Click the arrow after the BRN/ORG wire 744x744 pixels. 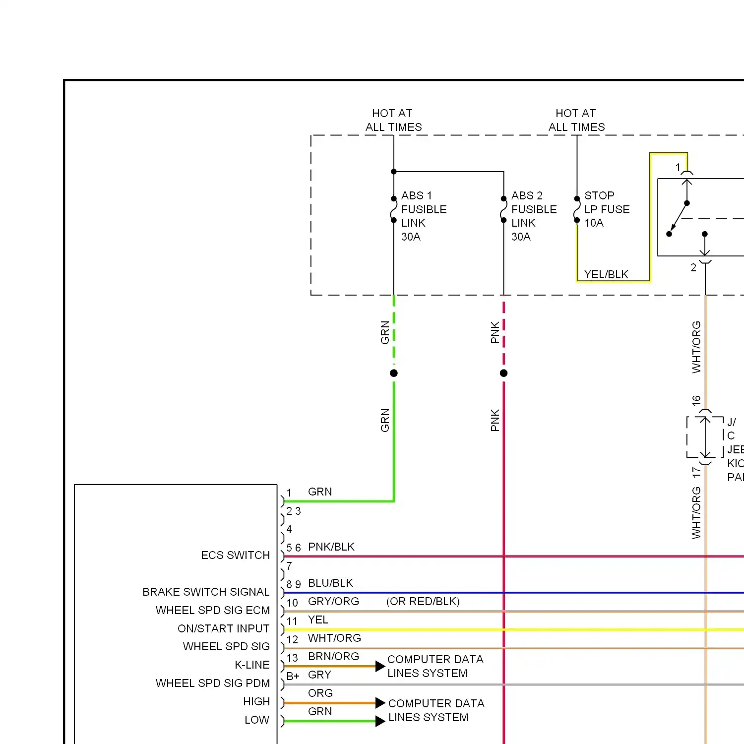coord(380,666)
